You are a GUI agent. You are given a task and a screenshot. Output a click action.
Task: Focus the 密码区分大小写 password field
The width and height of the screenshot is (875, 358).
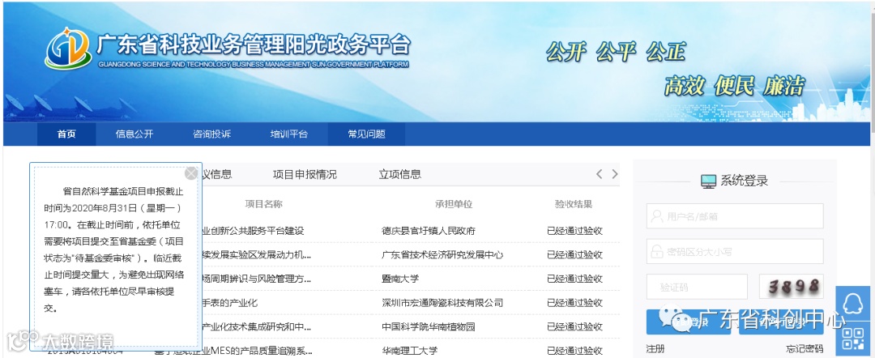pos(734,252)
